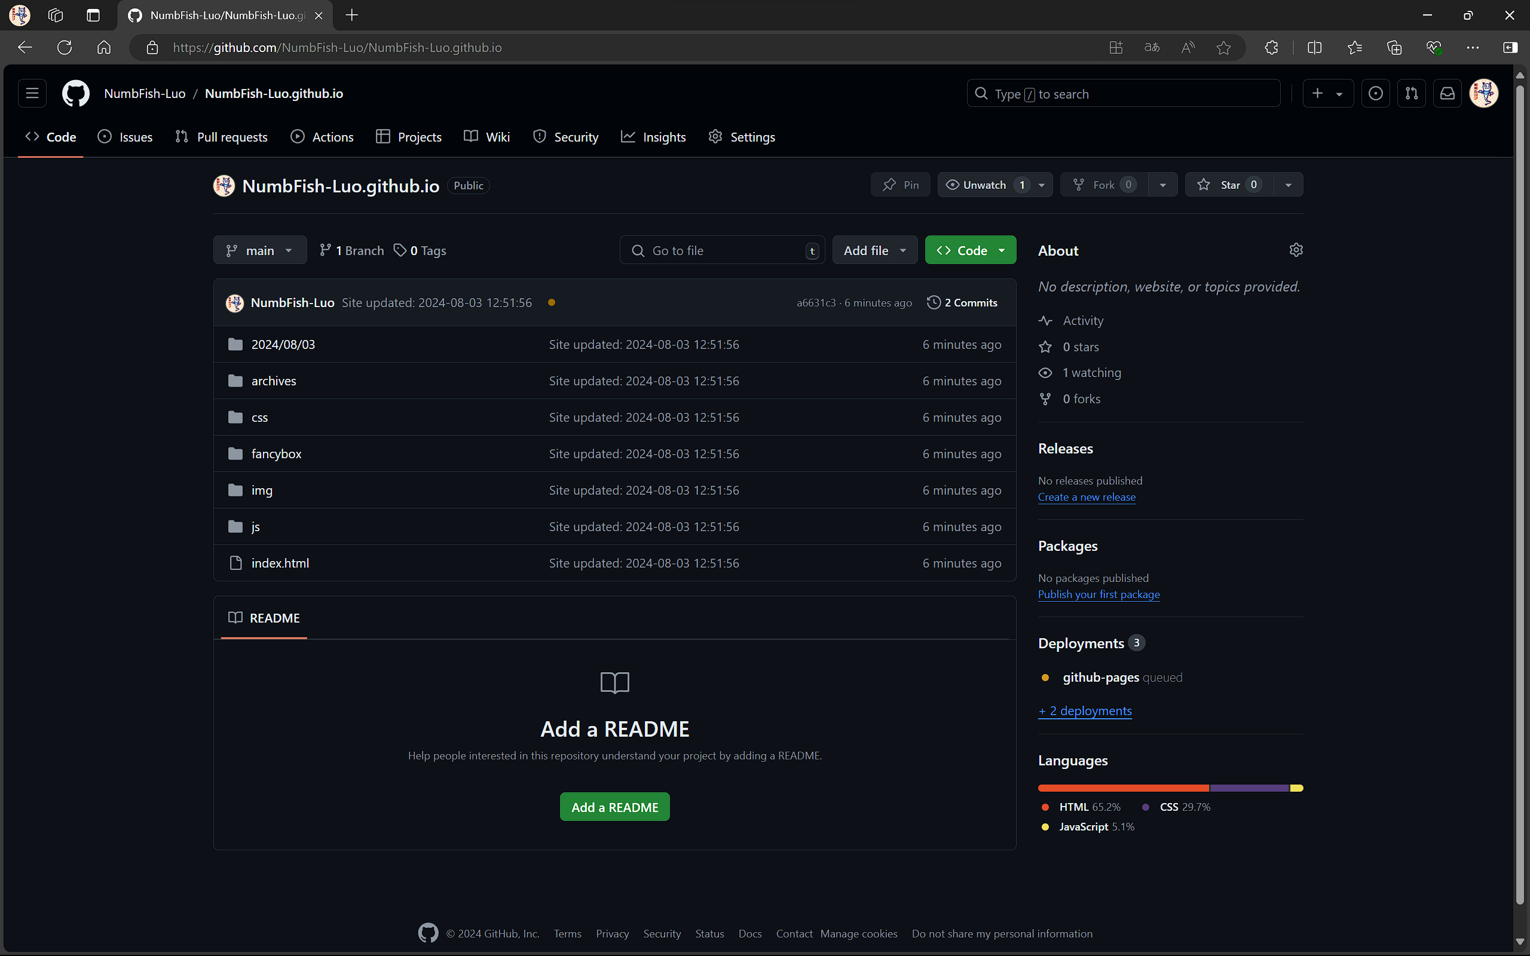Open browser workspaces icon
This screenshot has width=1530, height=956.
click(56, 15)
